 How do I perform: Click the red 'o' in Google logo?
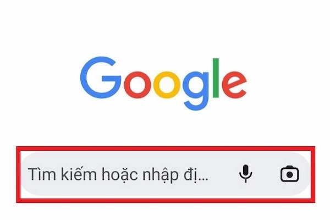(137, 85)
